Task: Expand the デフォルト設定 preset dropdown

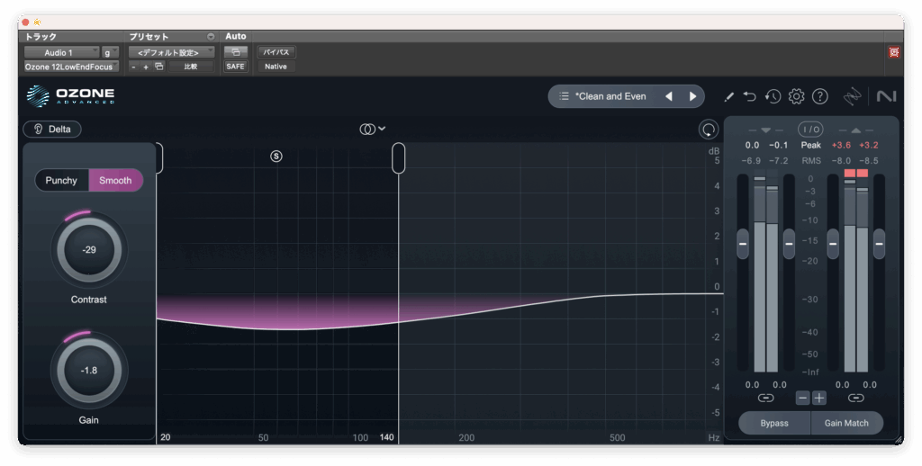Action: pos(171,53)
